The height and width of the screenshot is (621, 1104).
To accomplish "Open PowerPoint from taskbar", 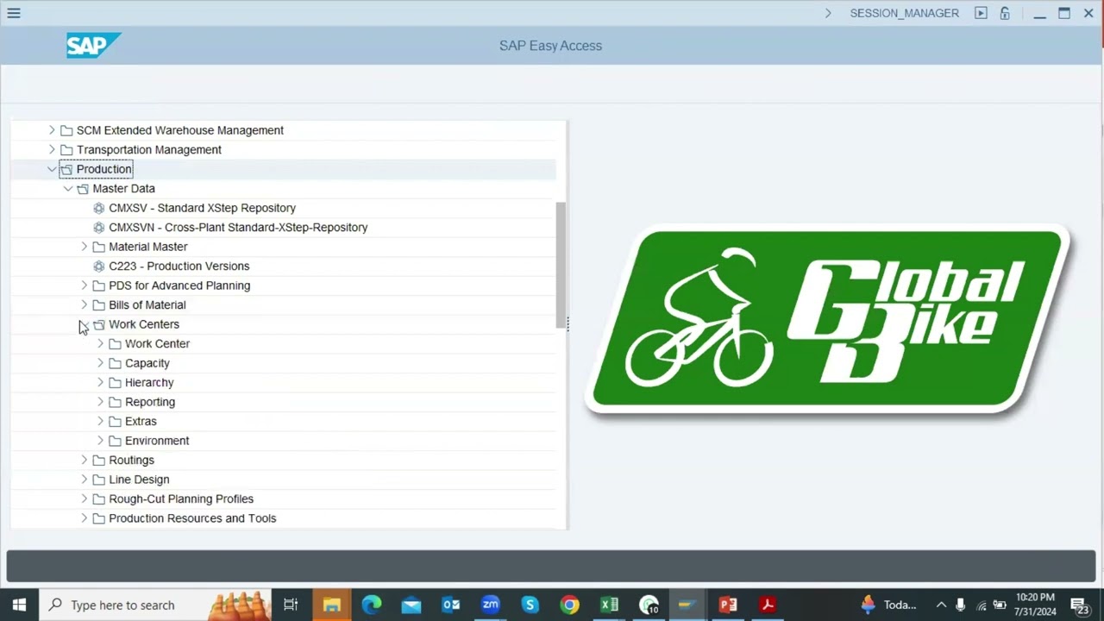I will tap(728, 605).
